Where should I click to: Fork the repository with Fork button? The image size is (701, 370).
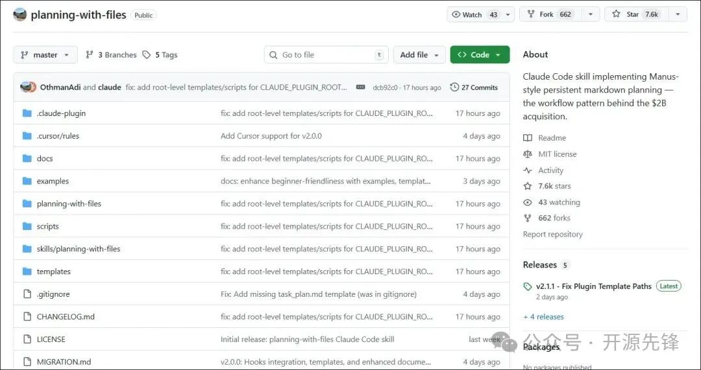(551, 14)
